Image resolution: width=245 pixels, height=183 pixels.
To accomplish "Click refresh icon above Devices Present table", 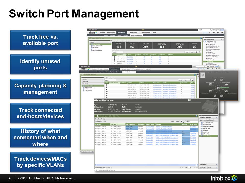I will [x=199, y=52].
